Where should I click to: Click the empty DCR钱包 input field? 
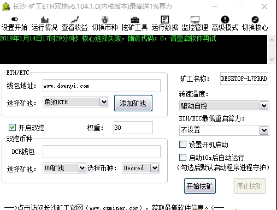(102, 152)
